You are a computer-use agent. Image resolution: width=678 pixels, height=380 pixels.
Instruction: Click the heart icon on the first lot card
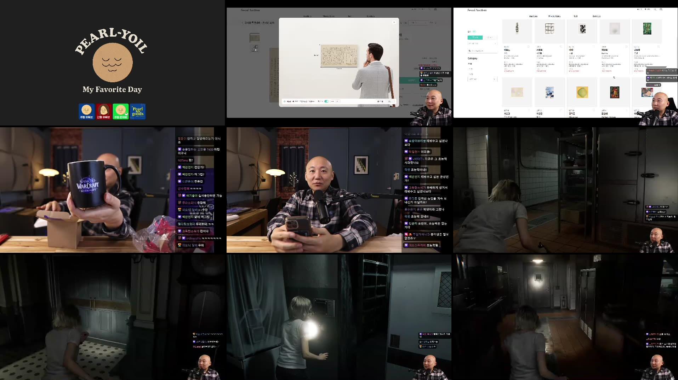tap(528, 47)
